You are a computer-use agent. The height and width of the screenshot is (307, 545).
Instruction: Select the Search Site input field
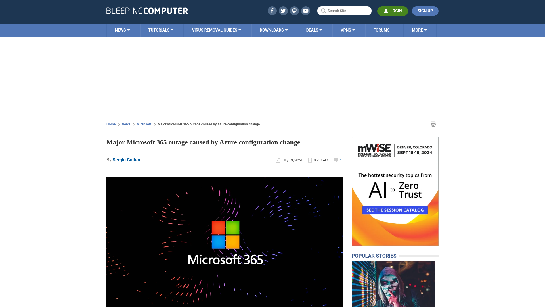point(344,11)
